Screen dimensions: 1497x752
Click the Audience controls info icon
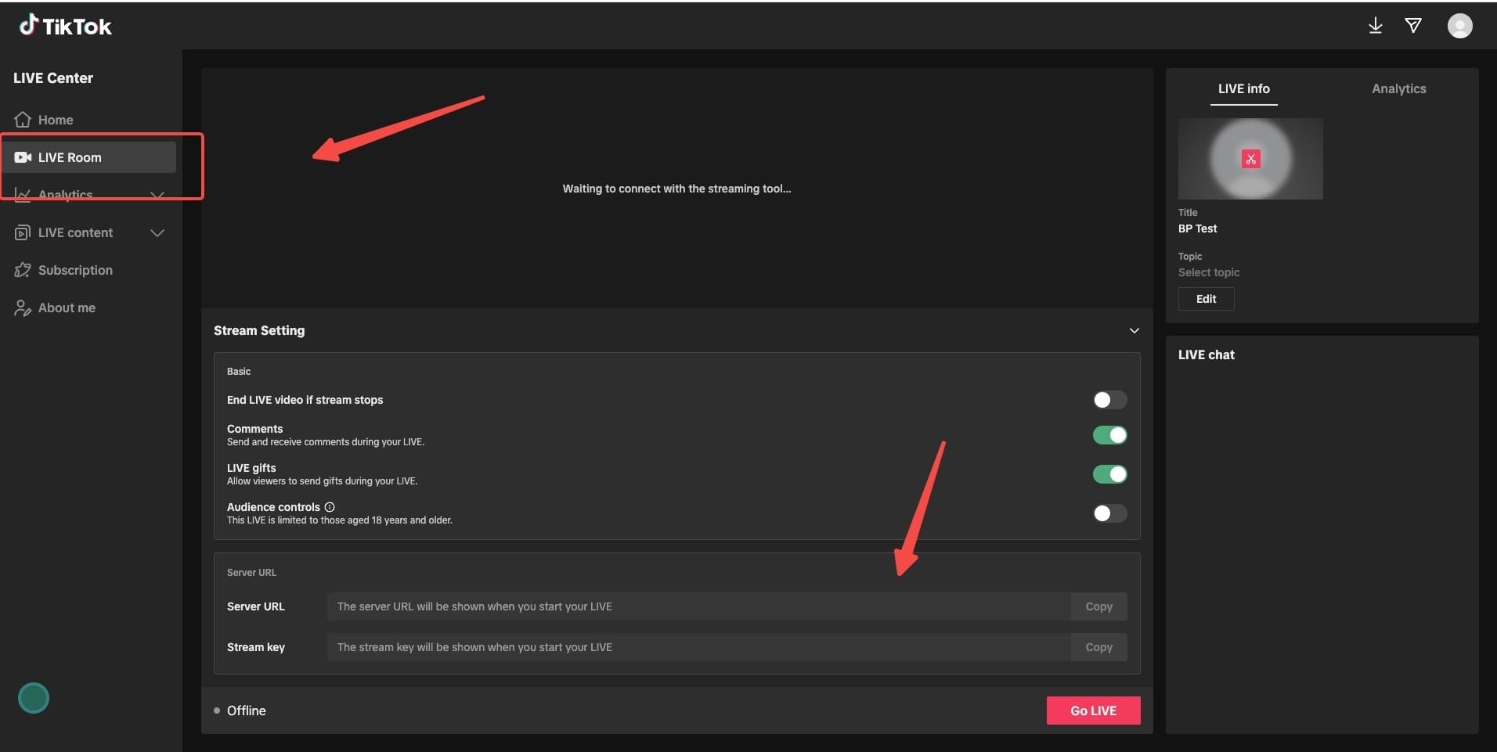point(328,506)
